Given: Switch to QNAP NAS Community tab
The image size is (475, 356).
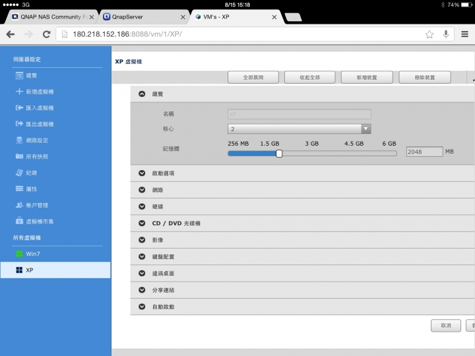Looking at the screenshot, I should (x=51, y=17).
